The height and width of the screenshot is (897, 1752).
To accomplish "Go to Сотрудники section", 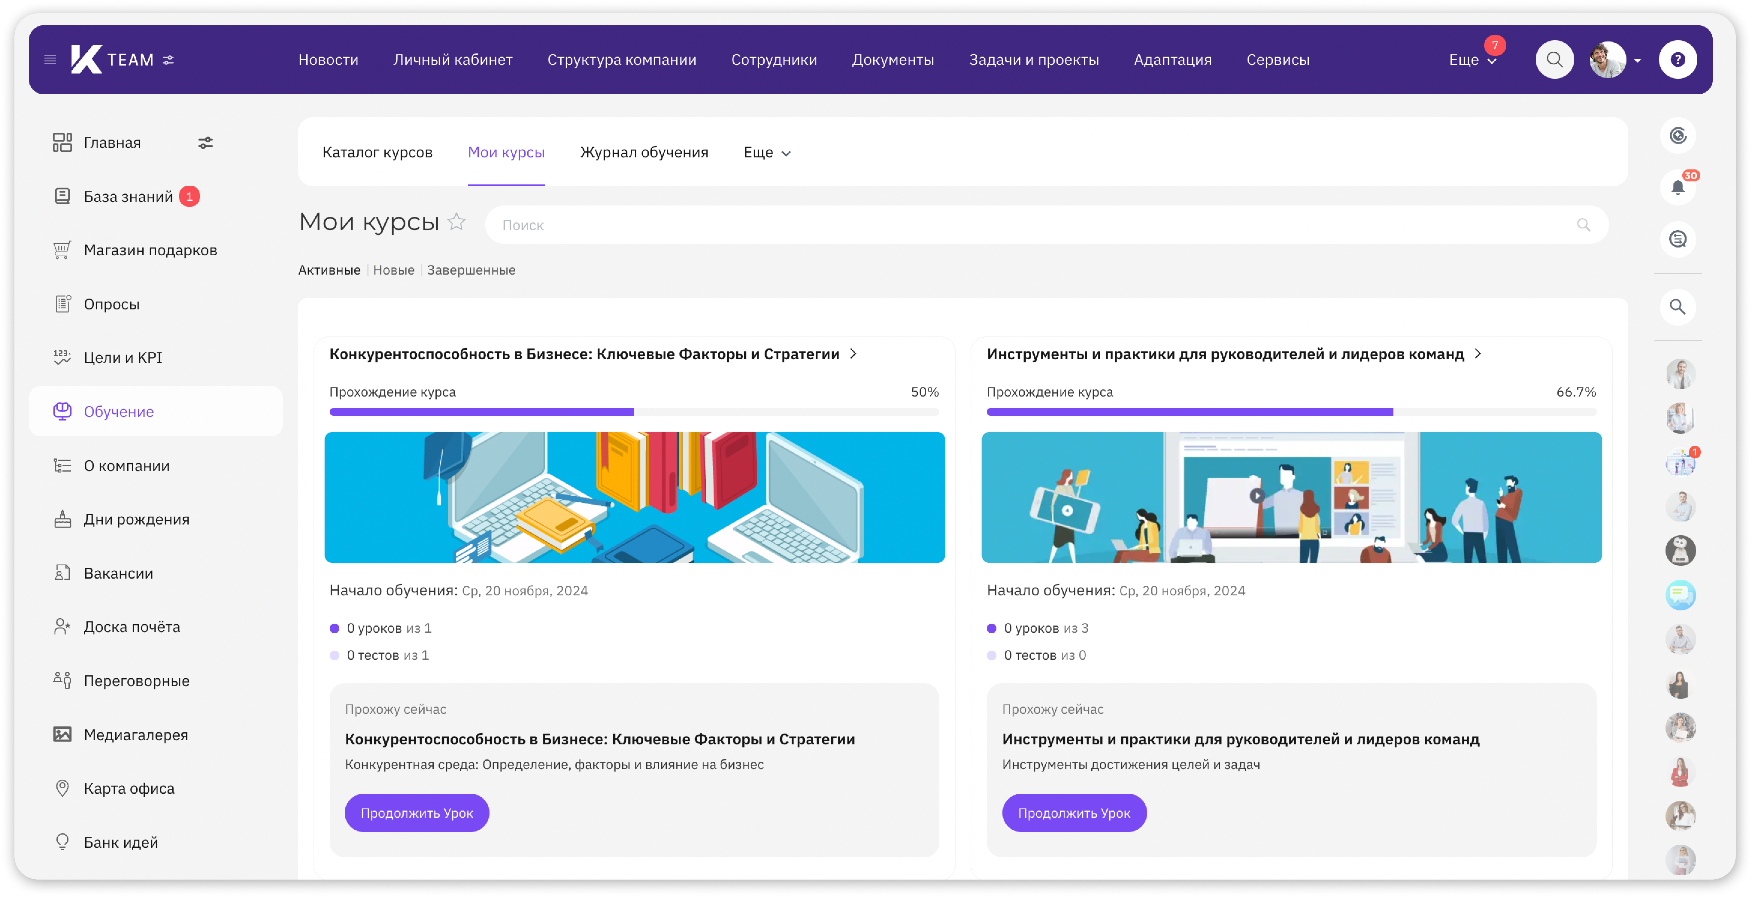I will point(774,60).
